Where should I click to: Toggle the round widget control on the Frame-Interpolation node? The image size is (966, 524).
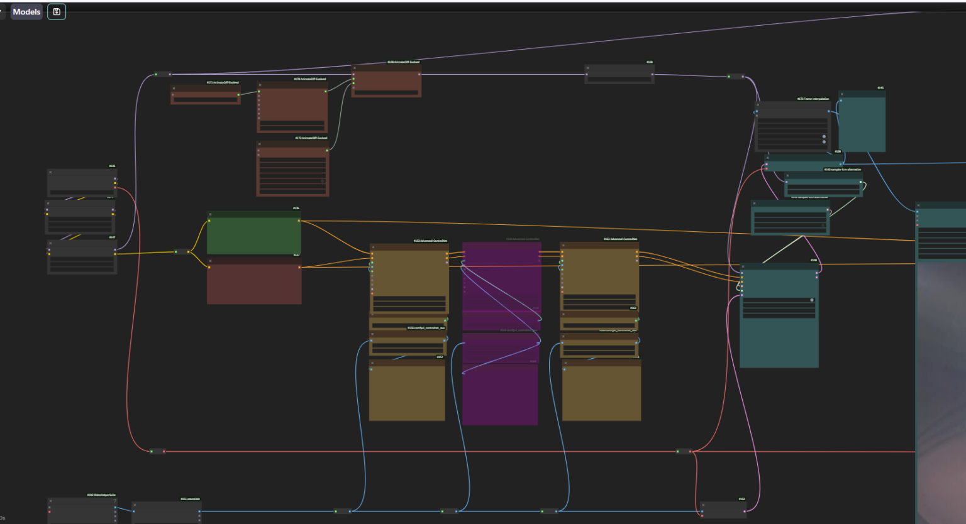(824, 136)
